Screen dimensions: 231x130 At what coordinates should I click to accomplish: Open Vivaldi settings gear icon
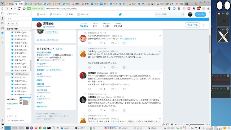tap(3, 120)
